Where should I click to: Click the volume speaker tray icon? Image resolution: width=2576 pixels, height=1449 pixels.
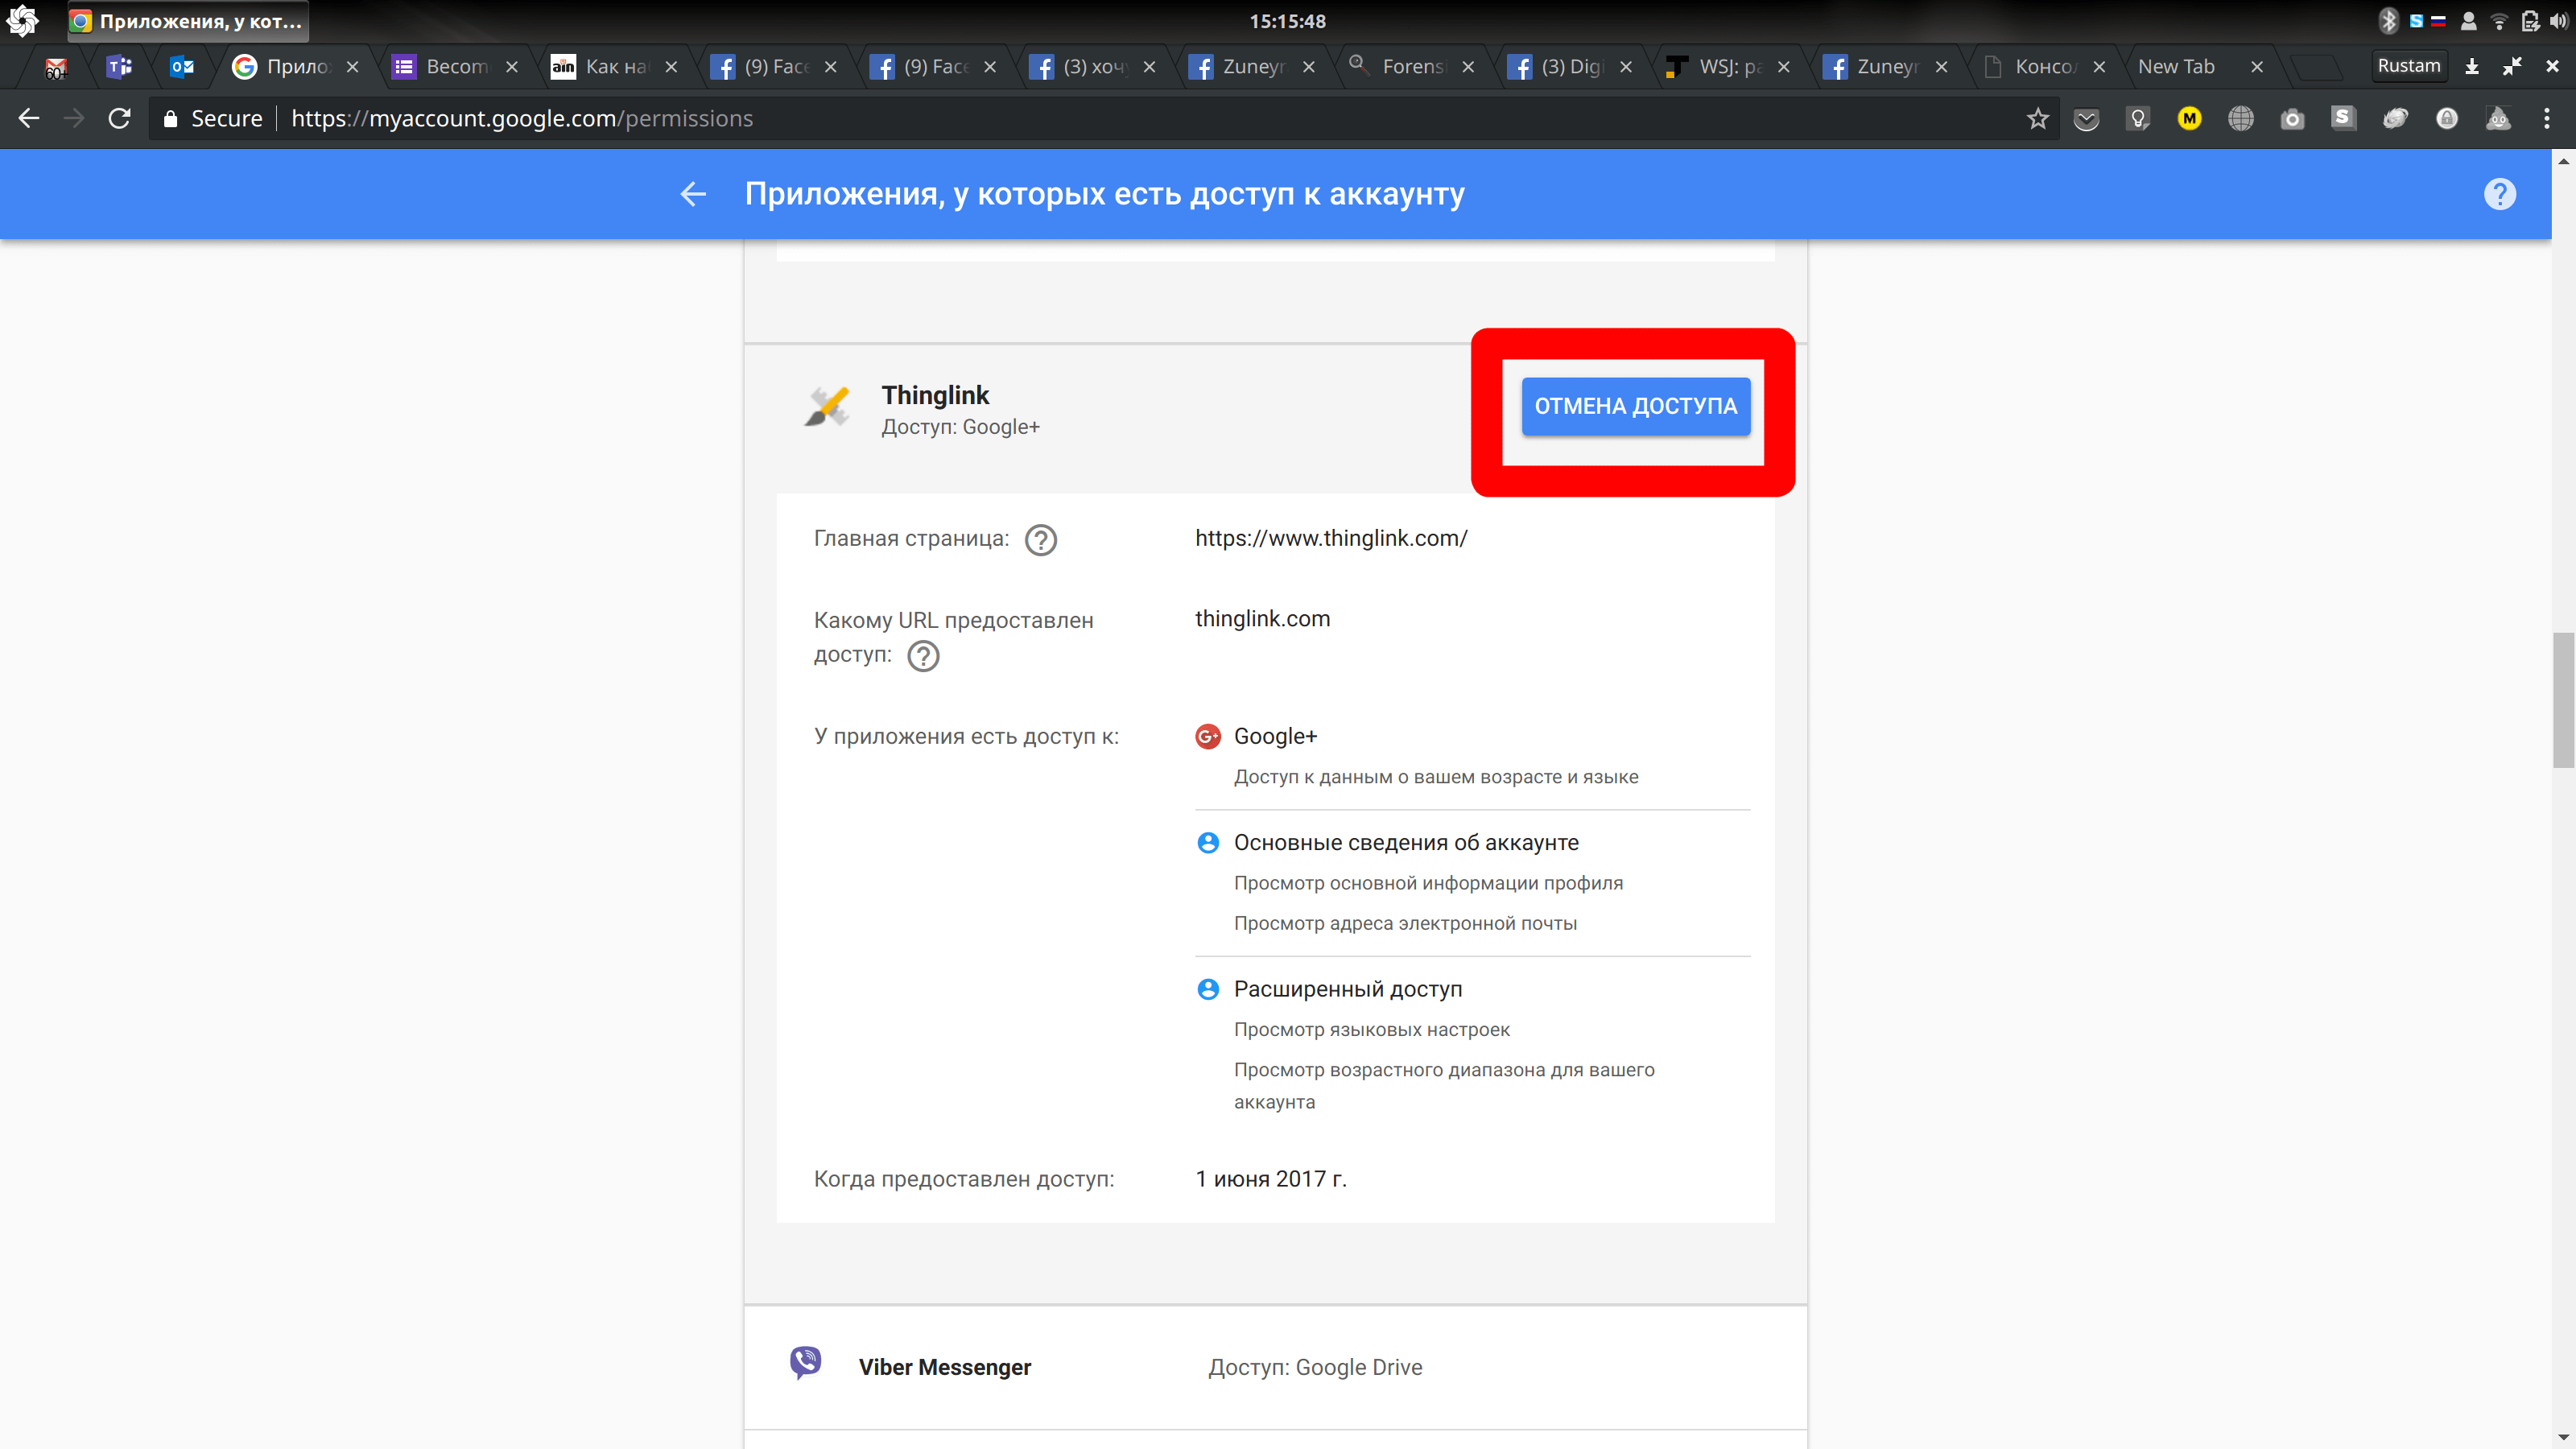pos(2559,21)
